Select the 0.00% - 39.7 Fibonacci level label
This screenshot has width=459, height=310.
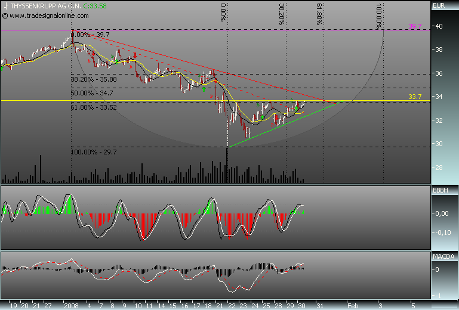pyautogui.click(x=90, y=35)
